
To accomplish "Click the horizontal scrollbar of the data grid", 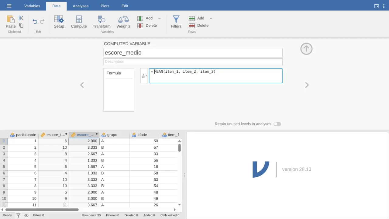I will pyautogui.click(x=42, y=210).
